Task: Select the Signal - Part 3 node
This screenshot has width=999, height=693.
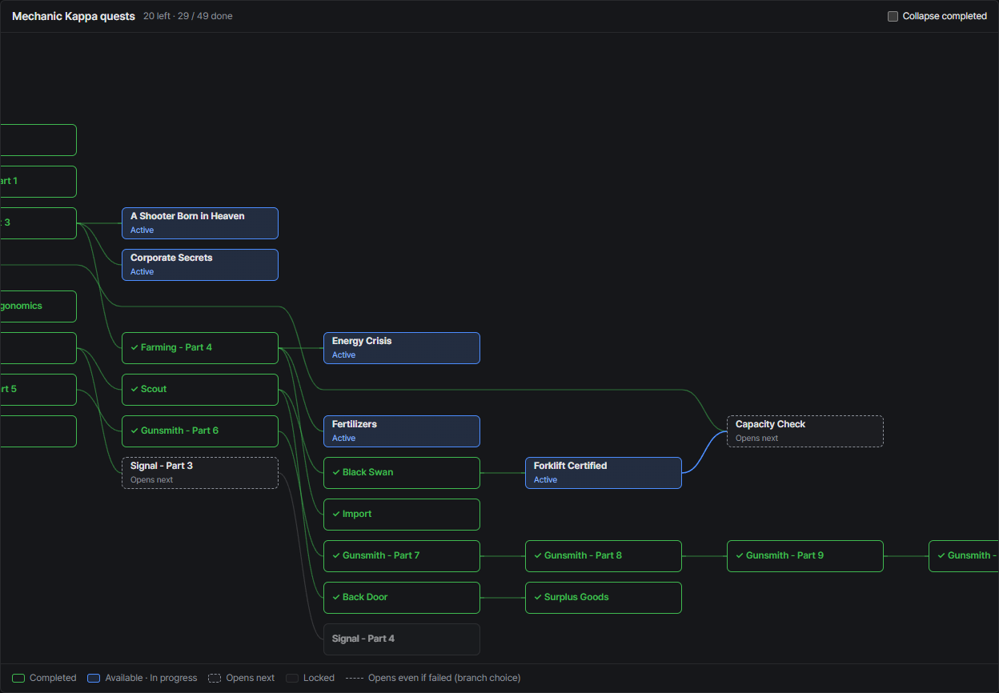Action: 200,473
